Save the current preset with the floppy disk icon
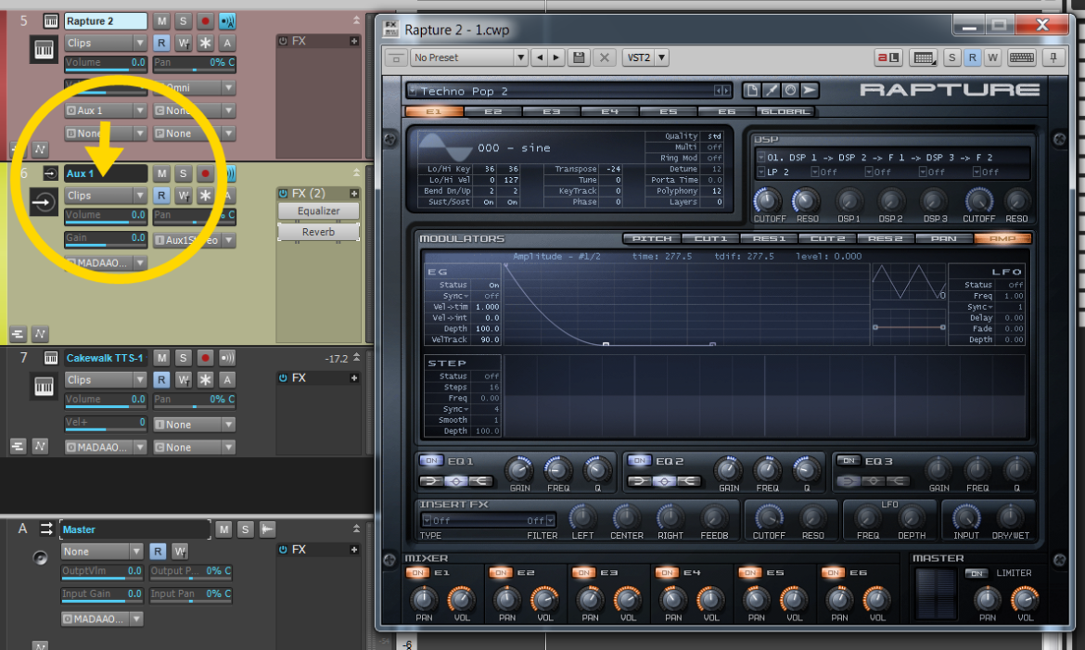 579,57
